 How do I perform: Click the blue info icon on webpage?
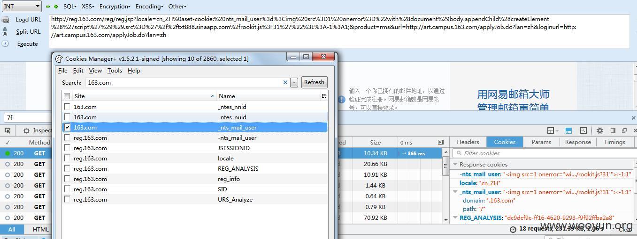pos(341,99)
